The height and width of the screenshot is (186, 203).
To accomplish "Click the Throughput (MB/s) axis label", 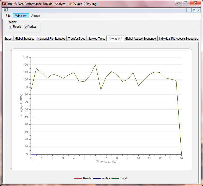I will [x=21, y=106].
